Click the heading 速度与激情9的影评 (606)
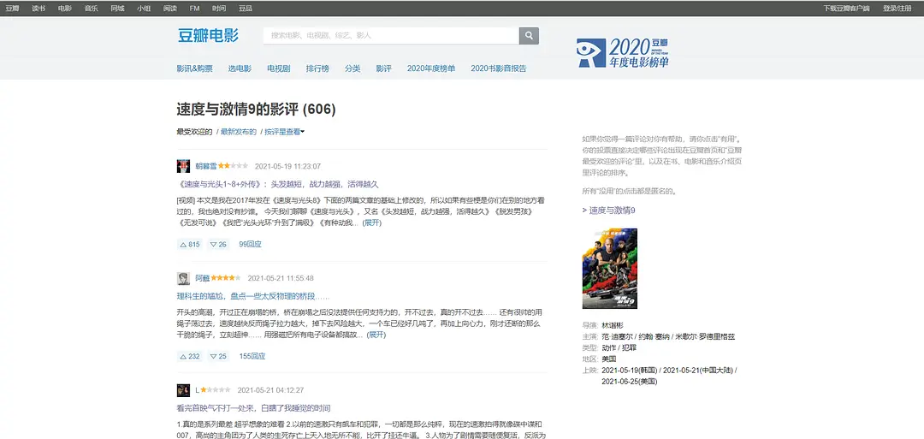Image resolution: width=924 pixels, height=439 pixels. click(257, 110)
